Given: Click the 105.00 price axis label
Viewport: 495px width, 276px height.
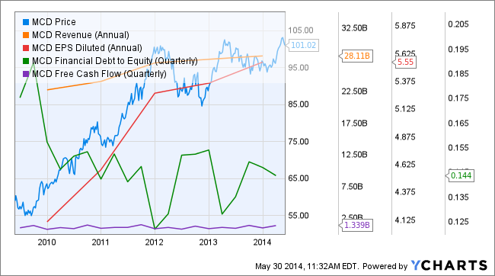Looking at the screenshot, I should click(301, 30).
